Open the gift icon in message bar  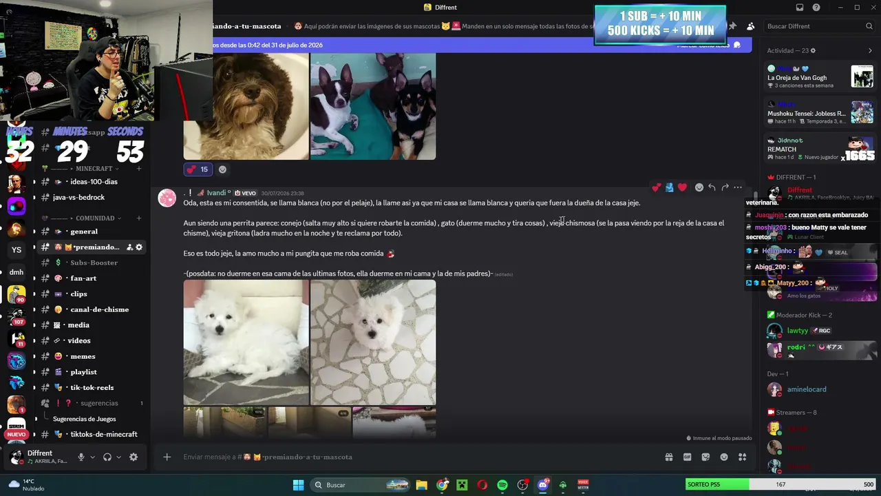point(668,457)
